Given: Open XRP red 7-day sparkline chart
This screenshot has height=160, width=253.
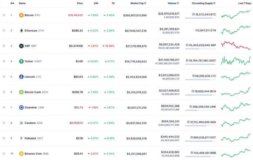Looking at the screenshot, I should pyautogui.click(x=236, y=45).
